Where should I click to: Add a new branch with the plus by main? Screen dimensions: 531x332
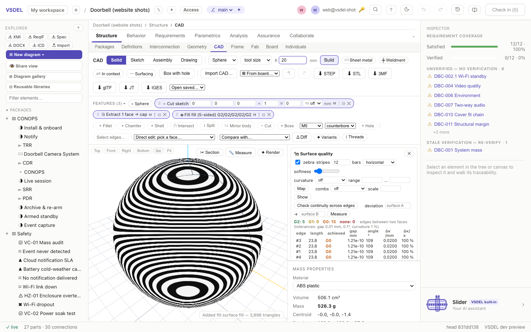point(239,10)
